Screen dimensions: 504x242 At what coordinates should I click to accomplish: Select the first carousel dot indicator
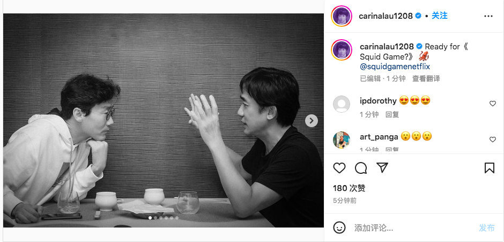click(150, 218)
